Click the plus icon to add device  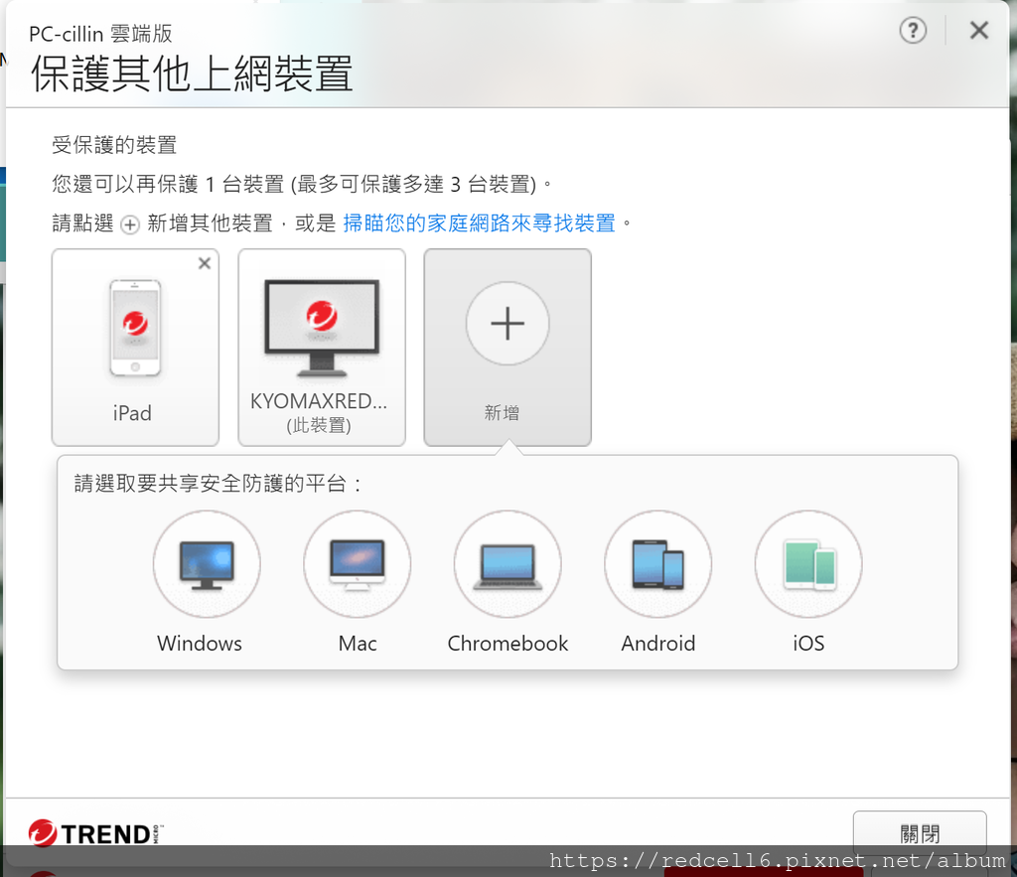click(508, 323)
